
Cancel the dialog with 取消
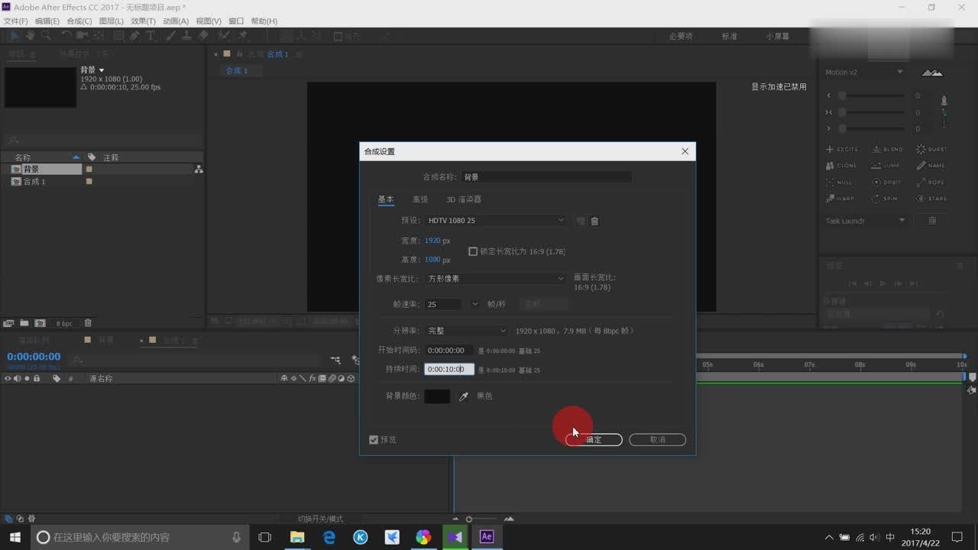click(x=657, y=440)
